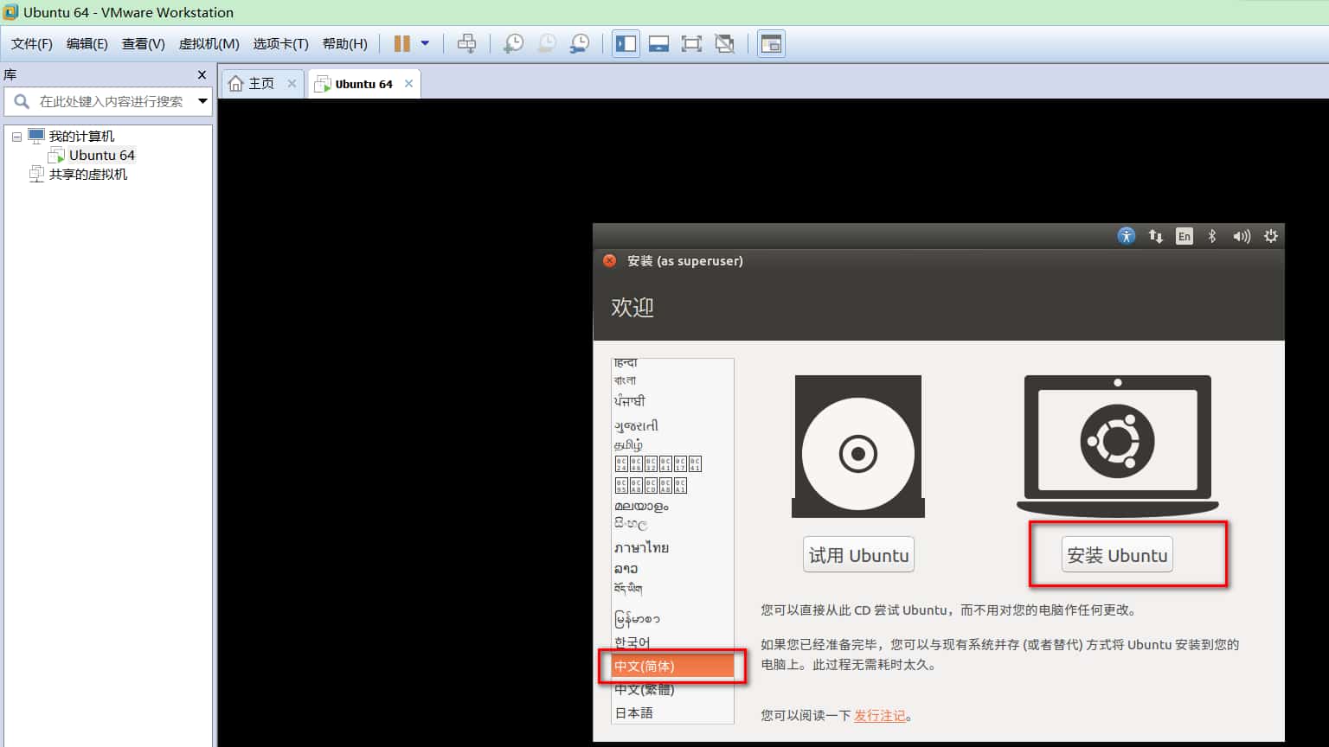Select the Suspend virtual machine icon
The width and height of the screenshot is (1329, 747).
click(x=401, y=43)
